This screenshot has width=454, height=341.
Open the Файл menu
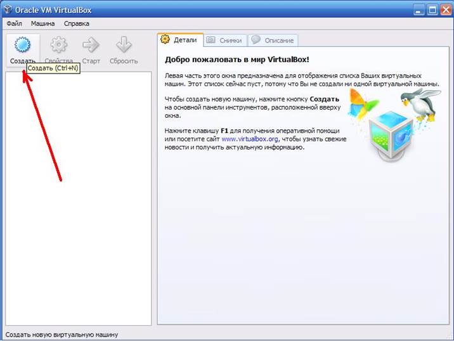[14, 23]
